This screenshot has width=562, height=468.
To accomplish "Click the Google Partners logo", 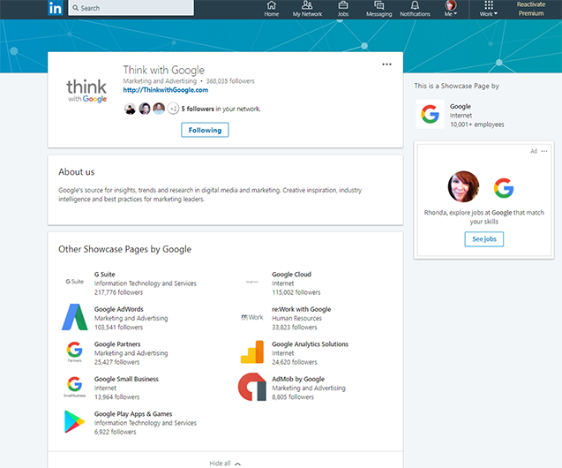I will [74, 351].
